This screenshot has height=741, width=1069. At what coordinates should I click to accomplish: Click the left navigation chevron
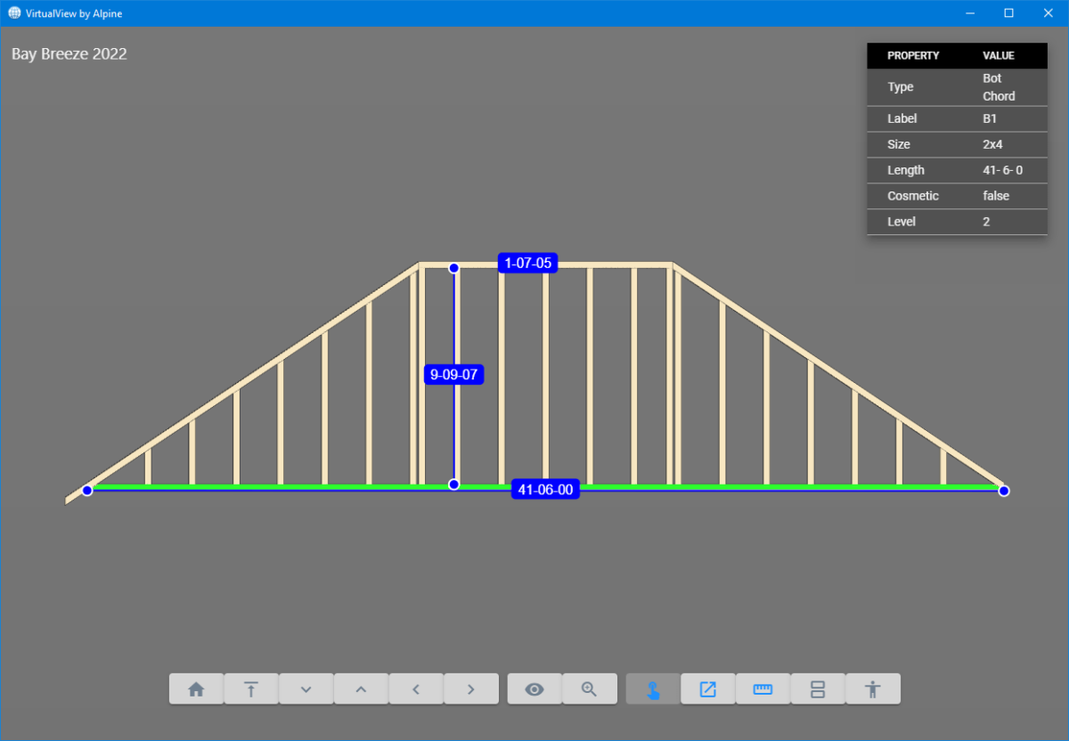point(416,688)
